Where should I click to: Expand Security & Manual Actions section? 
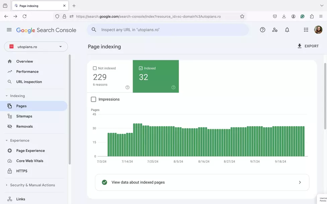coord(6,185)
